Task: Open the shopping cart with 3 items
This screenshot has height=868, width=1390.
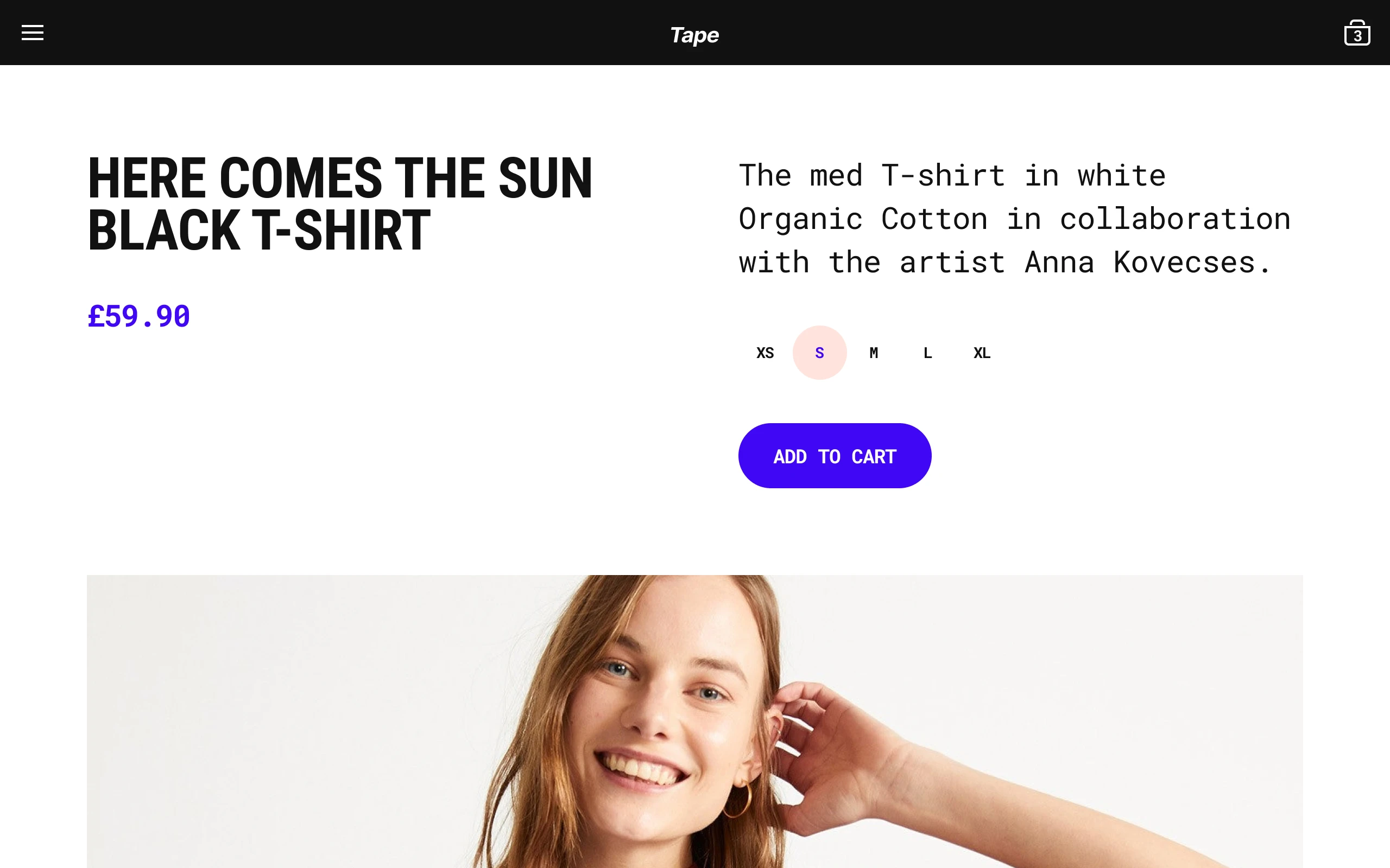Action: [1357, 33]
